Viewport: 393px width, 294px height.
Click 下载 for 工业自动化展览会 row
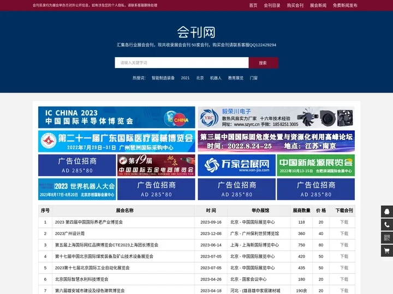coord(344,268)
